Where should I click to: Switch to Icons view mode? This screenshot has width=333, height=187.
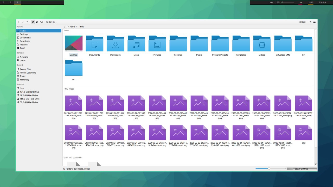(x=33, y=22)
